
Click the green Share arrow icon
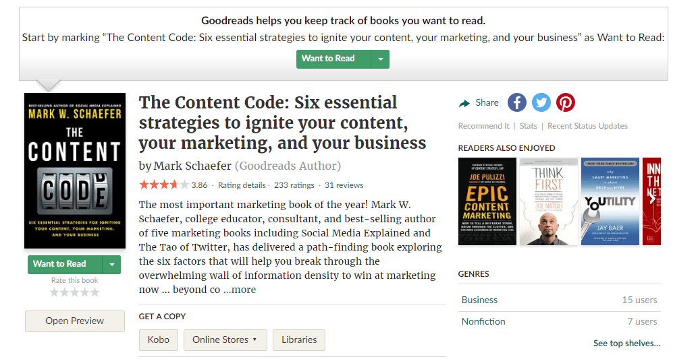[x=464, y=104]
